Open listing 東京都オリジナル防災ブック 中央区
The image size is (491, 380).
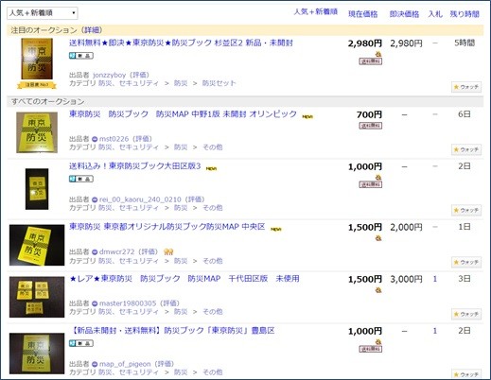coord(167,227)
